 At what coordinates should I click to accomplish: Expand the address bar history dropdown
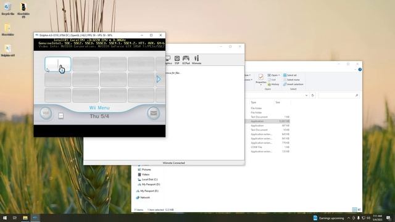tap(306, 96)
